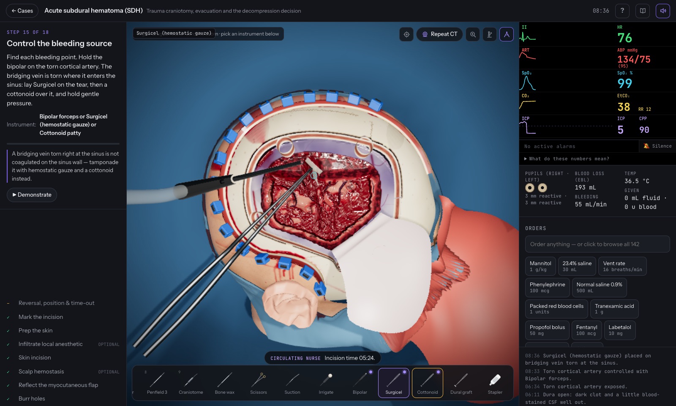
Task: Set Vent rate 16 breaths/min
Action: tap(622, 266)
